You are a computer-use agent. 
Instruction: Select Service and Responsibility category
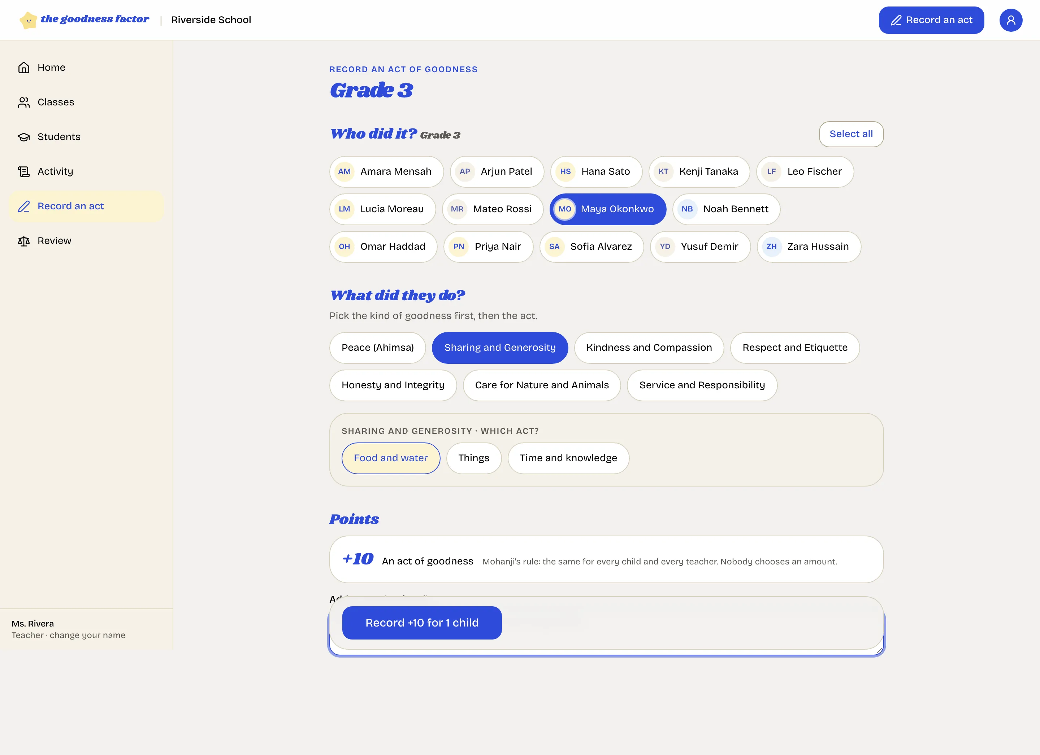point(702,385)
